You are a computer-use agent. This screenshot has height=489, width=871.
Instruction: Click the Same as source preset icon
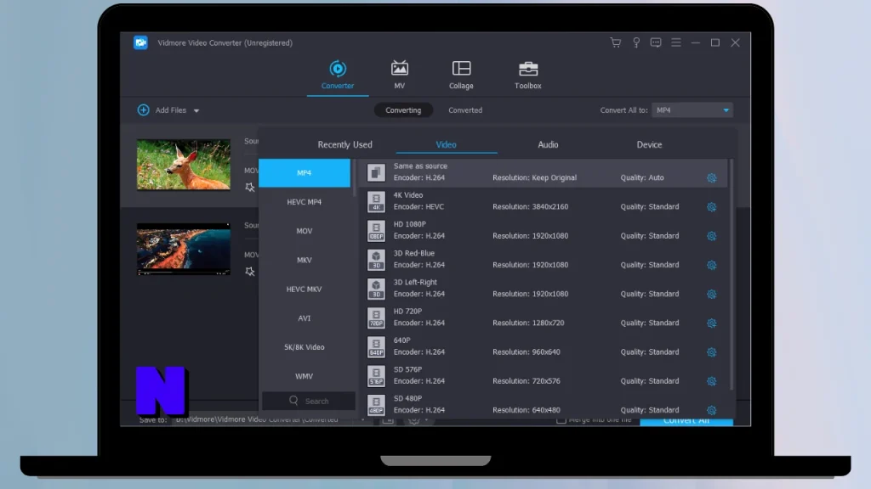tap(376, 172)
